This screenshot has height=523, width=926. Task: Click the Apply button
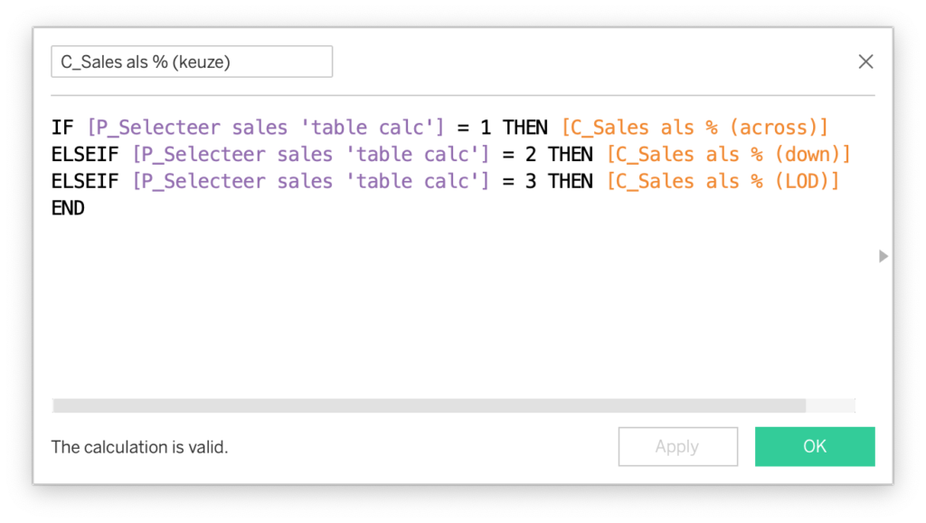(677, 446)
